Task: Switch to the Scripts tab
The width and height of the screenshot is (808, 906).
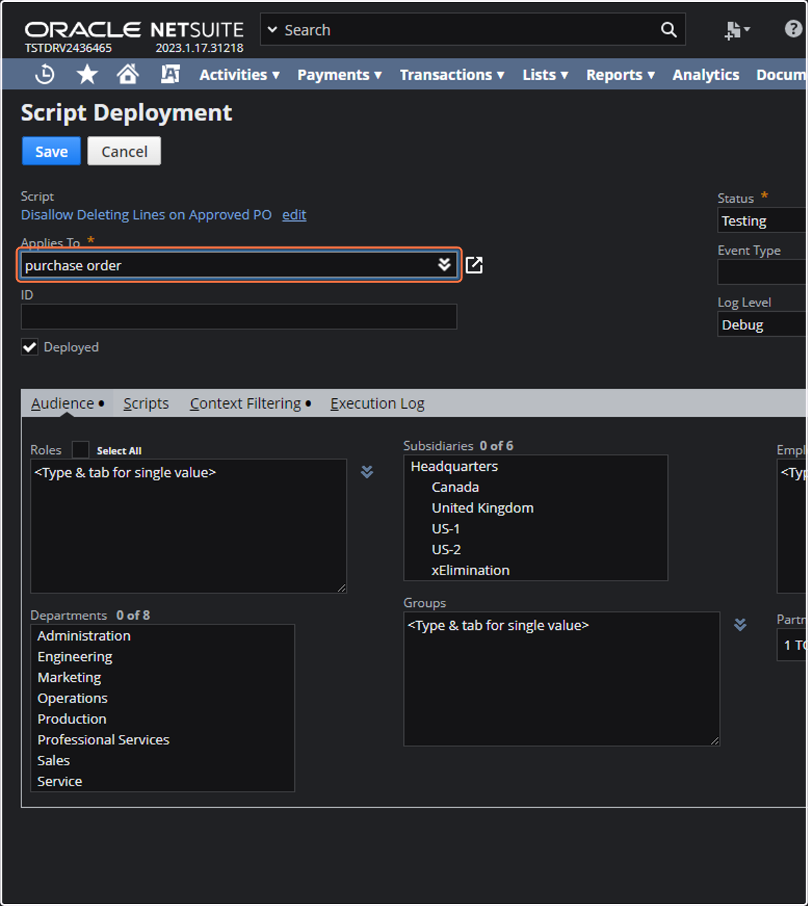Action: click(x=146, y=403)
